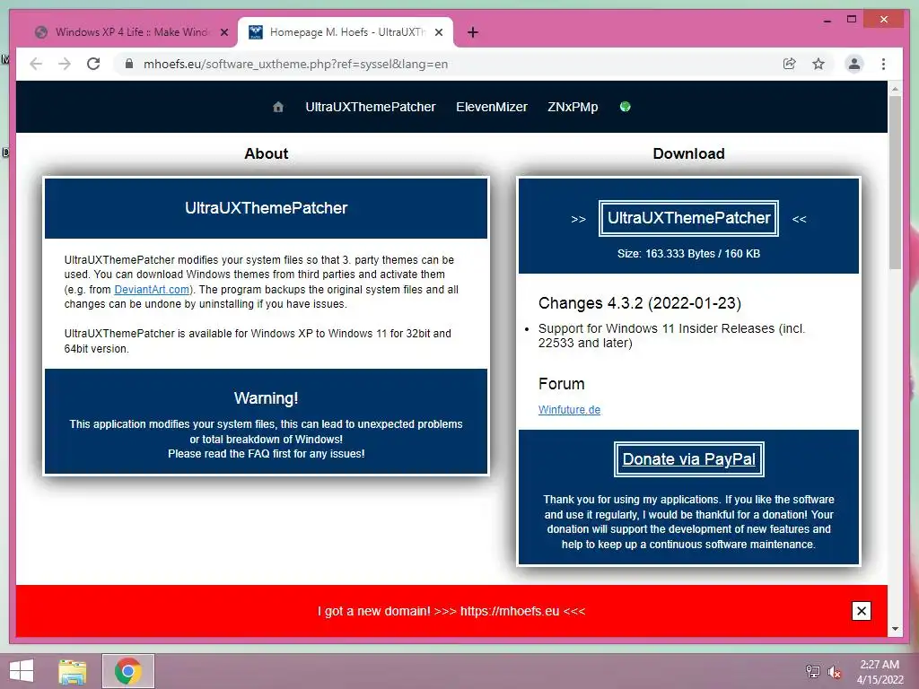Follow the DeviantArt.com link
The image size is (919, 689).
152,290
